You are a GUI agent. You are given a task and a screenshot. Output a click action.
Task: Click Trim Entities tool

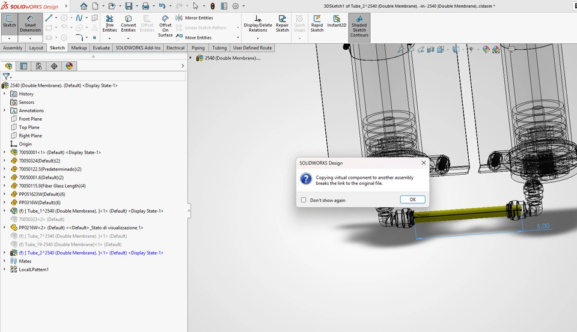click(109, 23)
